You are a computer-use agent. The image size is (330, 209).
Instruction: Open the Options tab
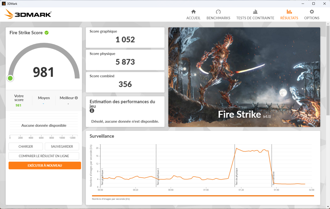click(312, 15)
